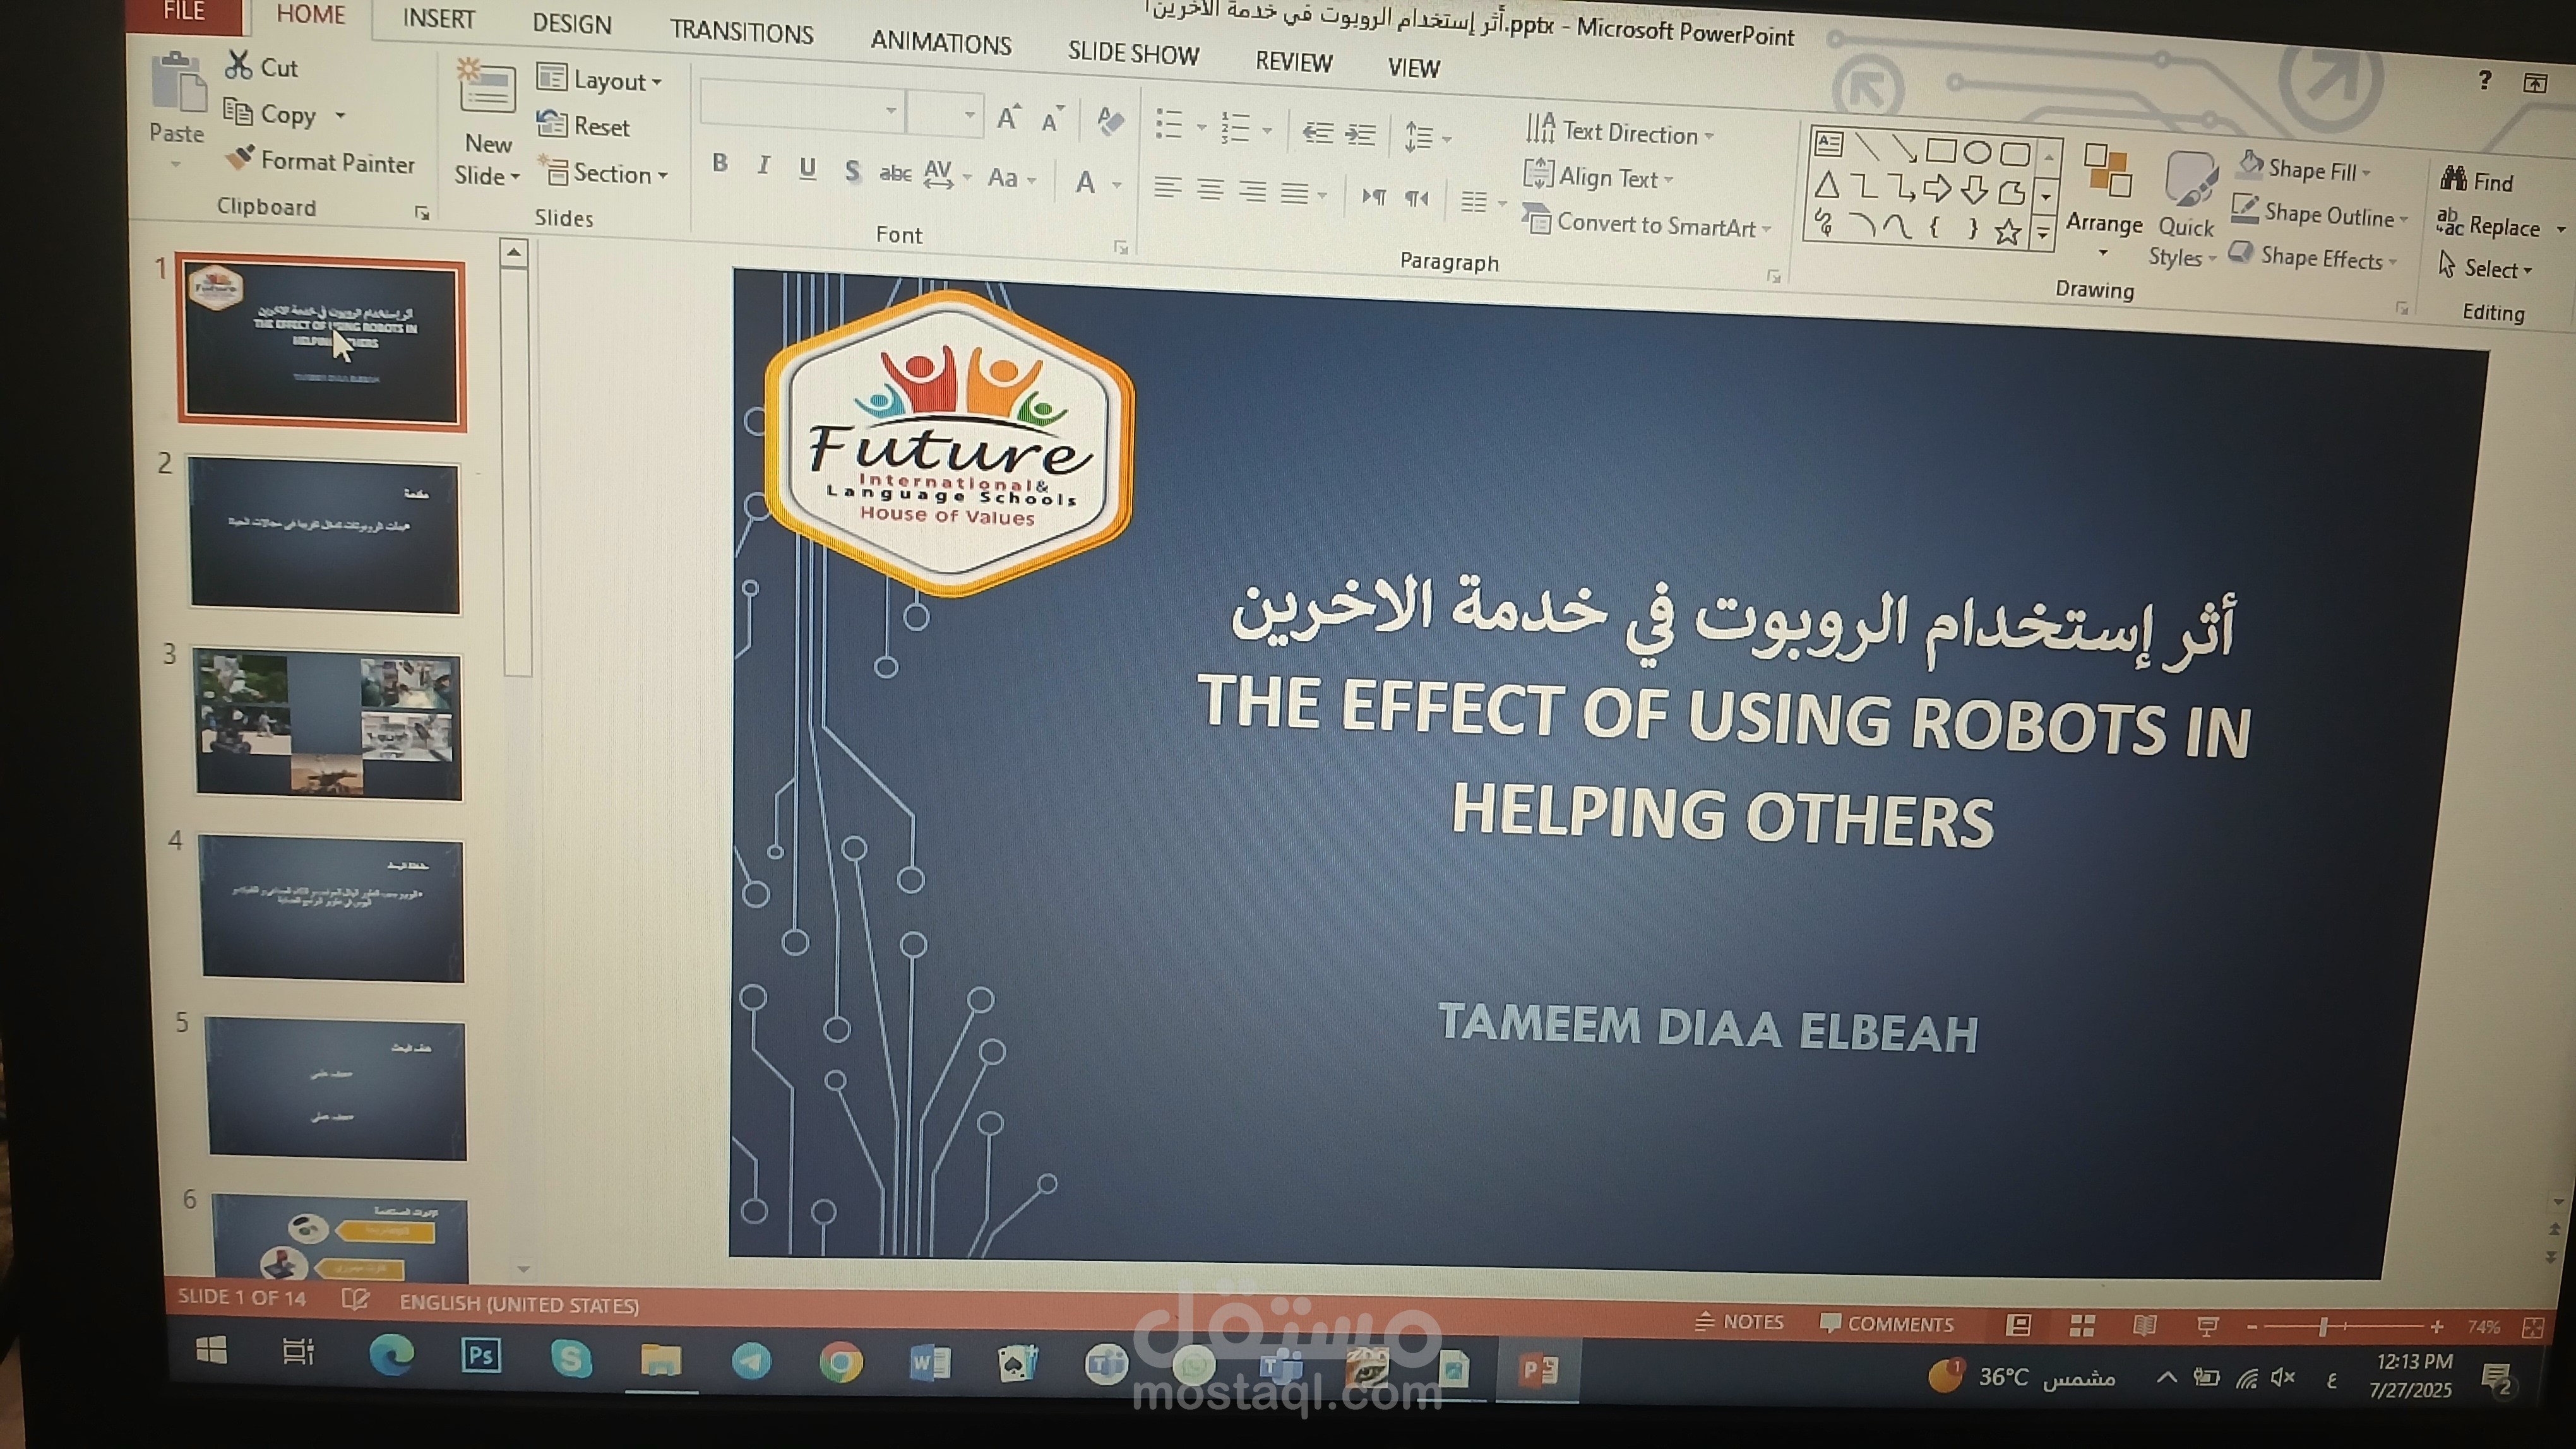The image size is (2576, 1449).
Task: Zoom in with plus button
Action: pyautogui.click(x=2436, y=1327)
